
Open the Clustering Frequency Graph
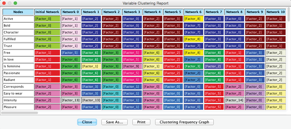[184, 122]
